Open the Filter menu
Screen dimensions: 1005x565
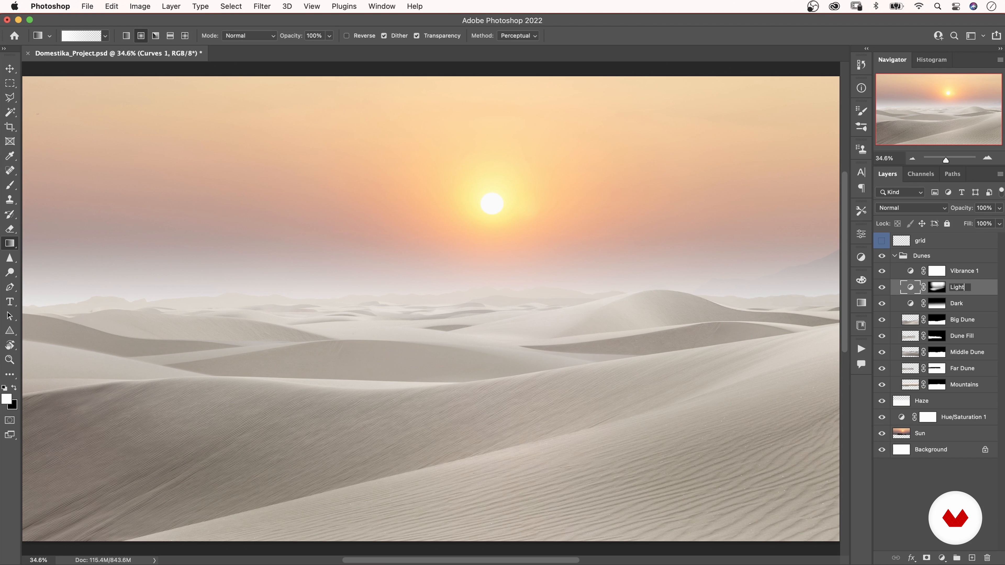click(262, 6)
